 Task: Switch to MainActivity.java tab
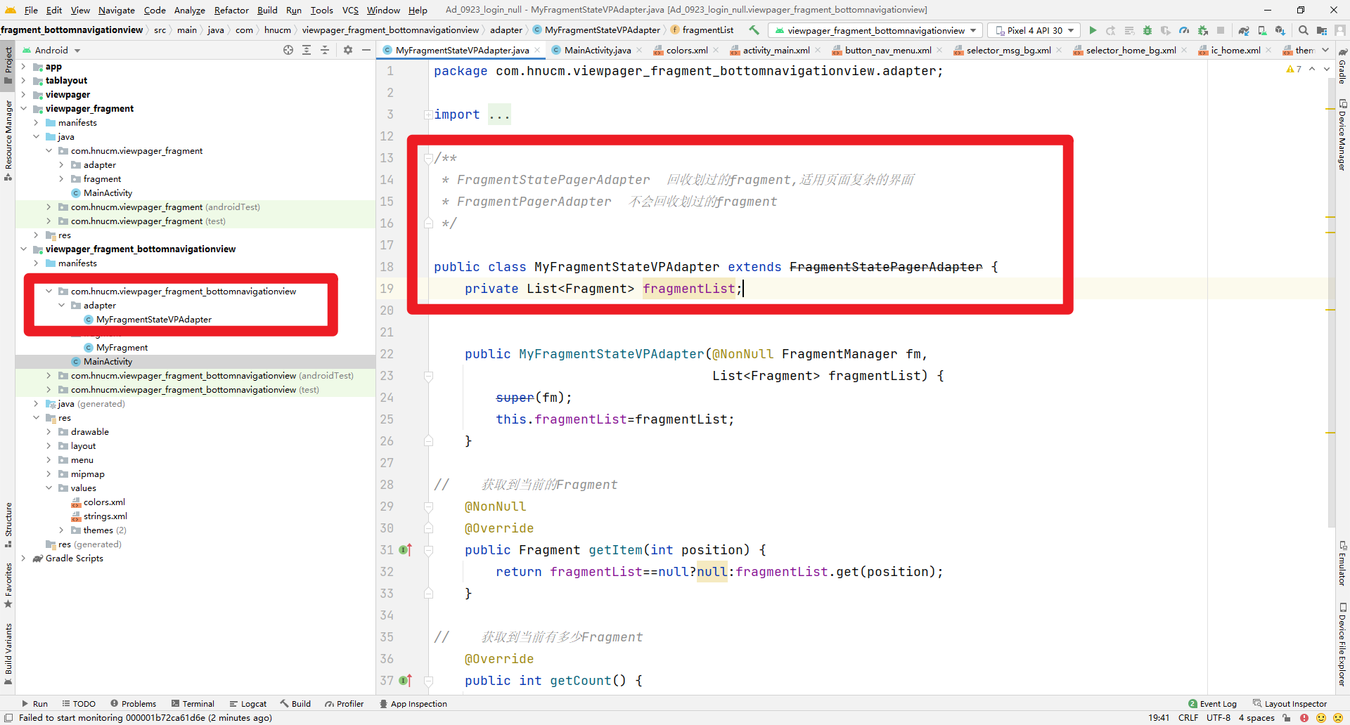pyautogui.click(x=597, y=50)
